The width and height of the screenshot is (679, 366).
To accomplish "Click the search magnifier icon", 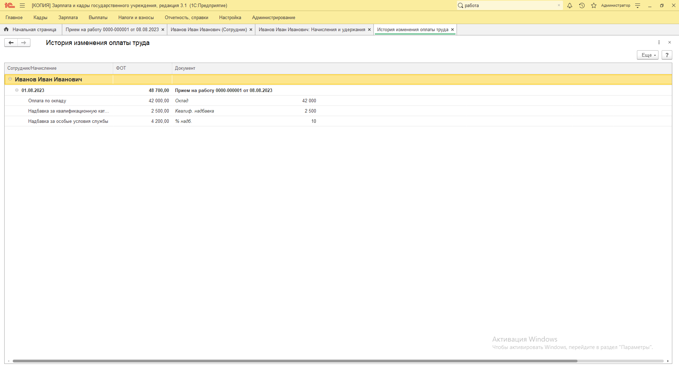I will 460,6.
